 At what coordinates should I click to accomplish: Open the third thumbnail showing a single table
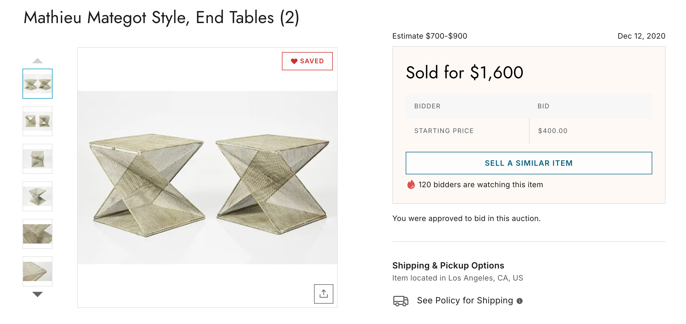(x=38, y=159)
